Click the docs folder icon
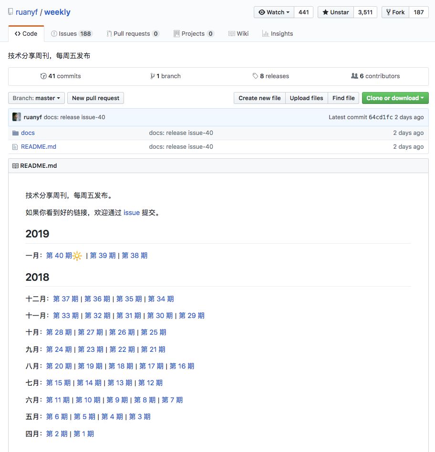This screenshot has width=435, height=452. tap(15, 133)
